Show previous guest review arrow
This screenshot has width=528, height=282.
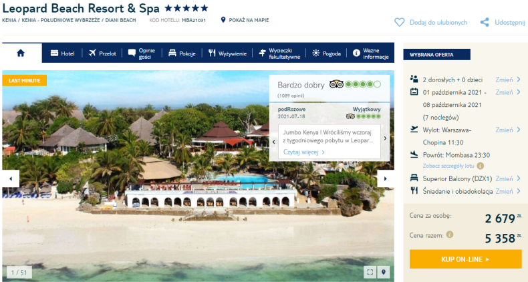coord(274,142)
